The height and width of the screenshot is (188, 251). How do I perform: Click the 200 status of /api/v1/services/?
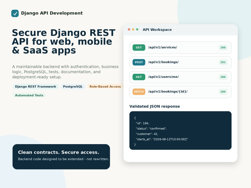click(223, 47)
